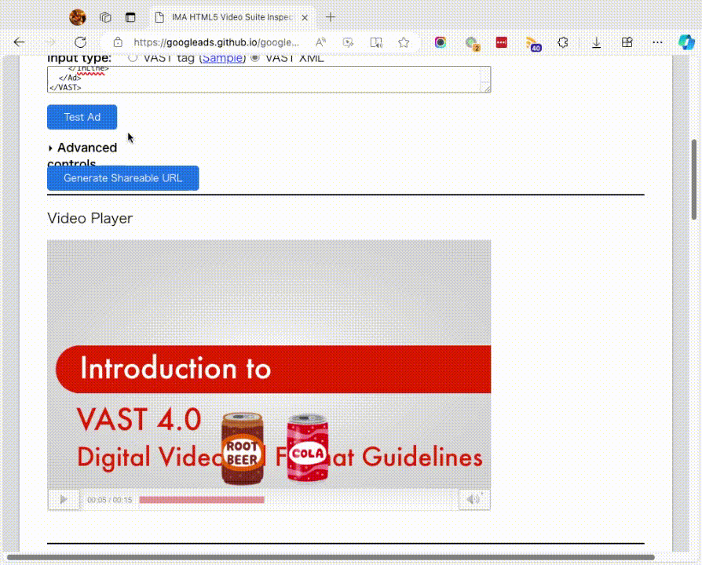
Task: Click the Video Player heading text
Action: [90, 218]
